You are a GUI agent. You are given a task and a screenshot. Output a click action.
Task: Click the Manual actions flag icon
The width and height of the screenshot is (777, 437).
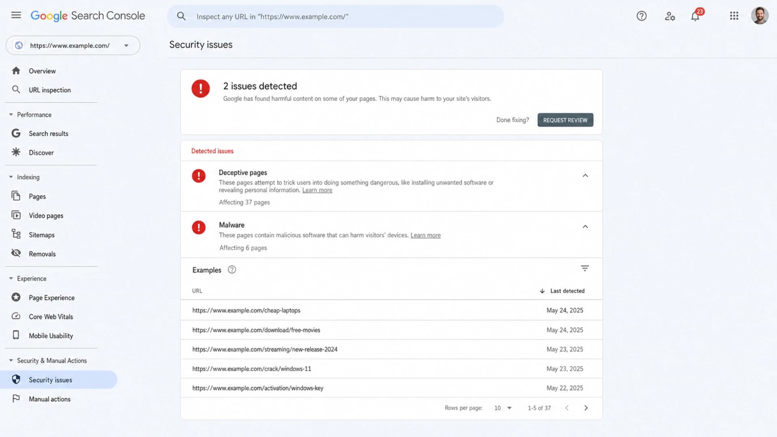[16, 399]
